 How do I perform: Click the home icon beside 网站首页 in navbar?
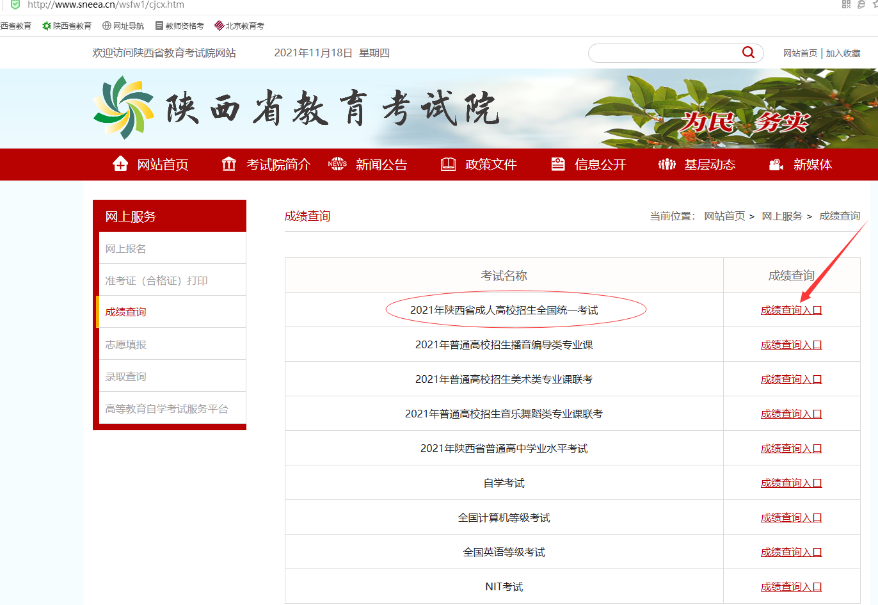coord(120,165)
